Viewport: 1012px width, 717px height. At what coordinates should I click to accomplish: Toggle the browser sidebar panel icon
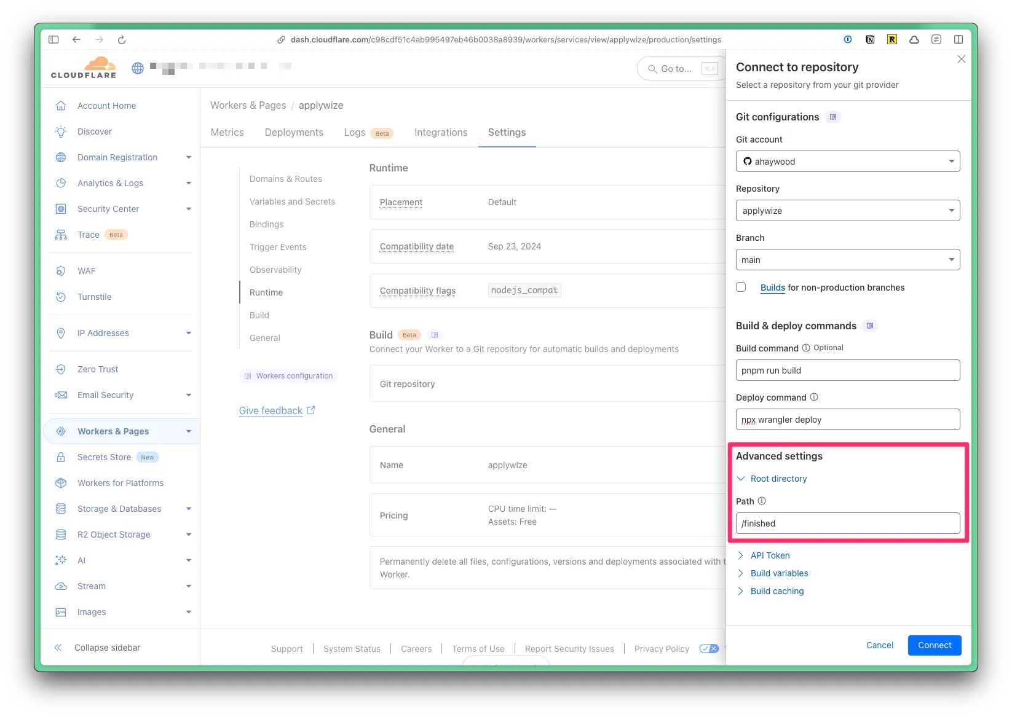pyautogui.click(x=53, y=39)
